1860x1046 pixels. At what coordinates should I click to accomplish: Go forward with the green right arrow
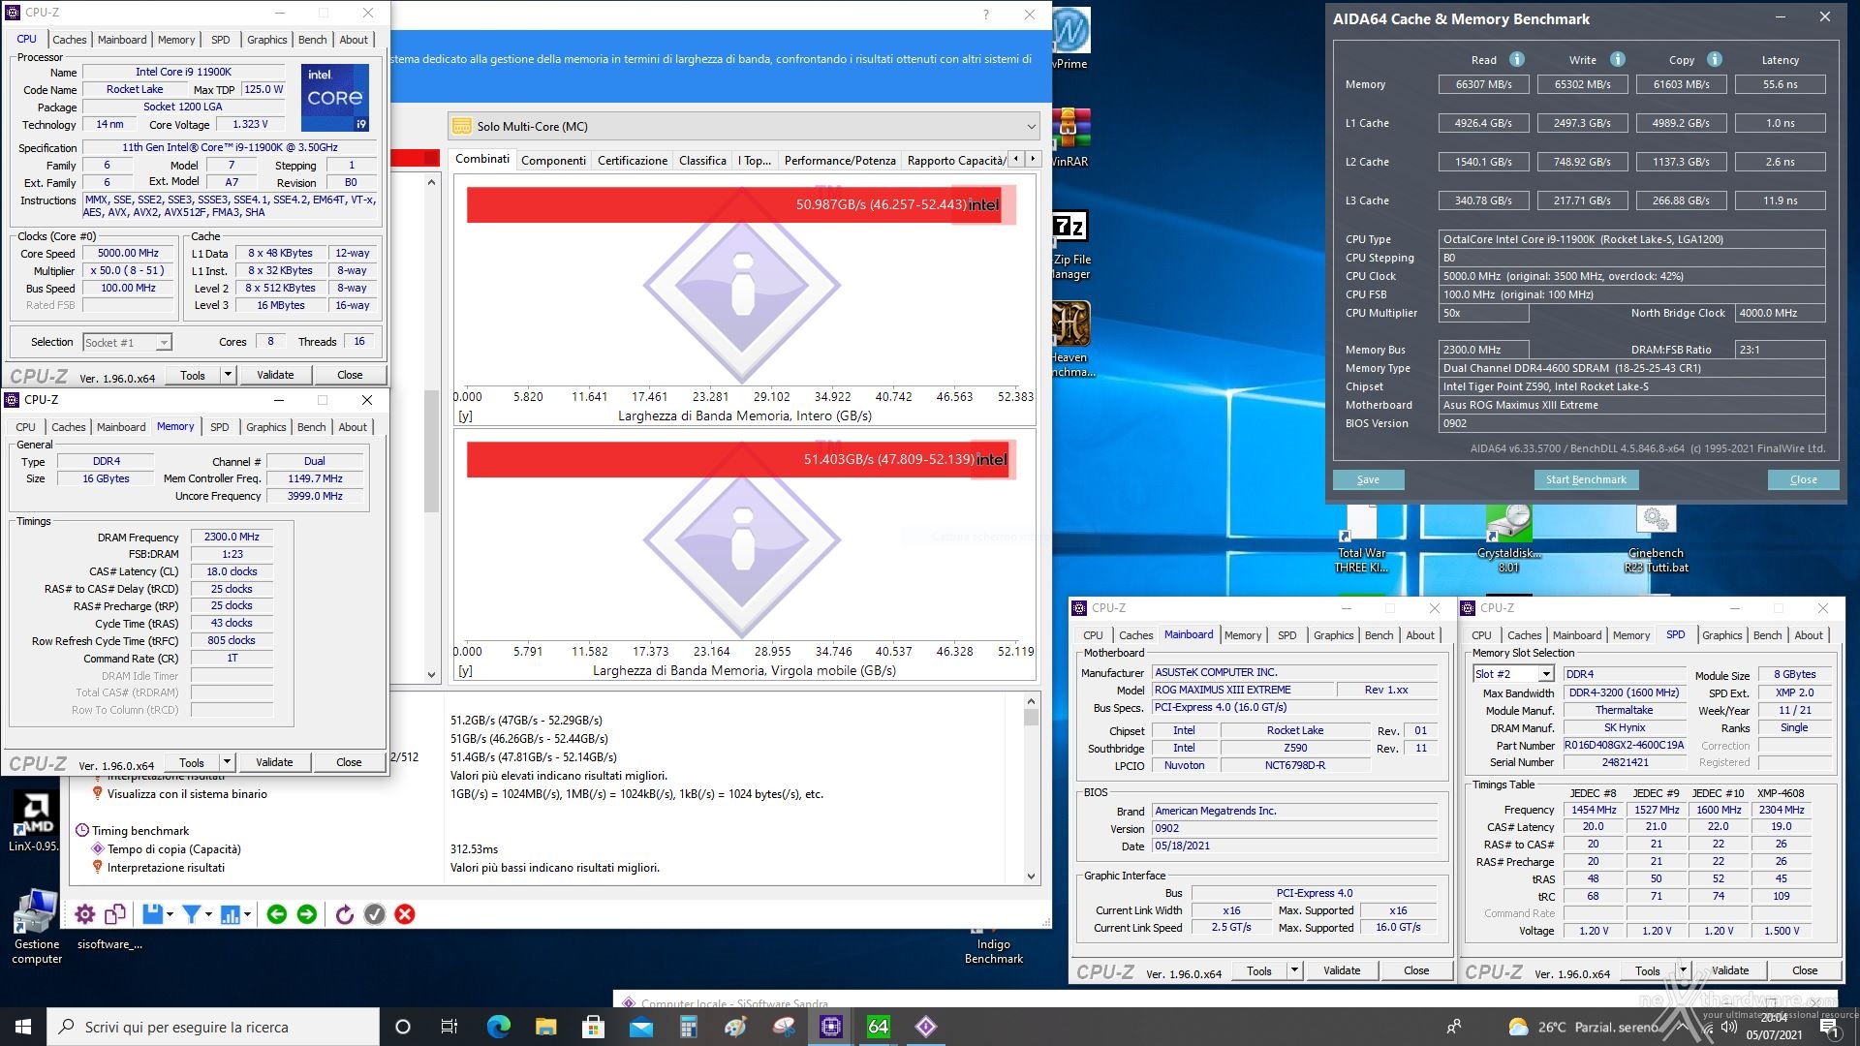[x=307, y=914]
